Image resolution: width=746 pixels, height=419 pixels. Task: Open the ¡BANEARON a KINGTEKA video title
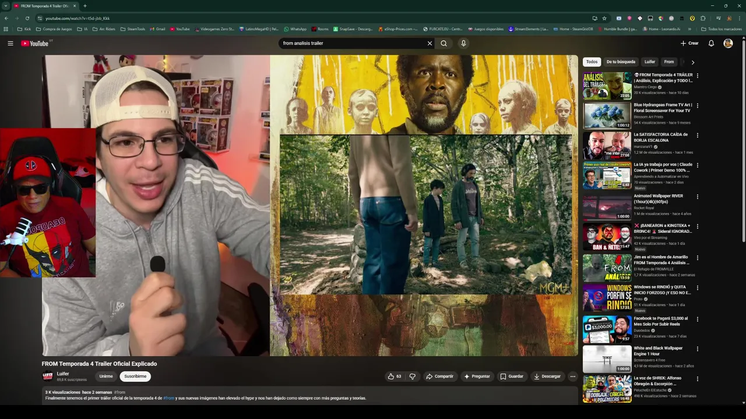663,228
